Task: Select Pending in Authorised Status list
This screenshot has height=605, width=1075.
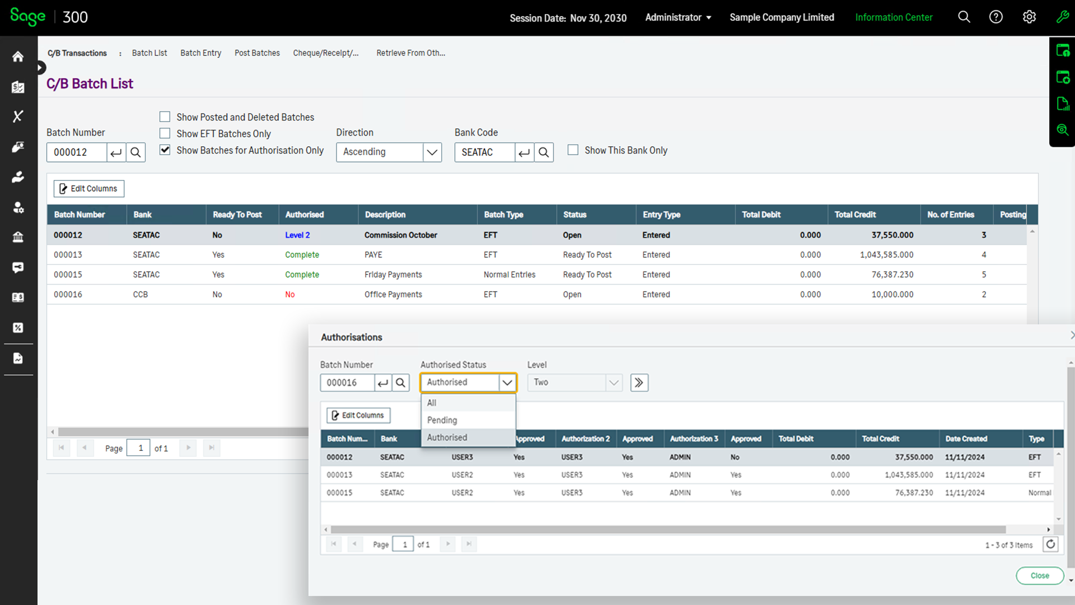Action: pyautogui.click(x=442, y=420)
